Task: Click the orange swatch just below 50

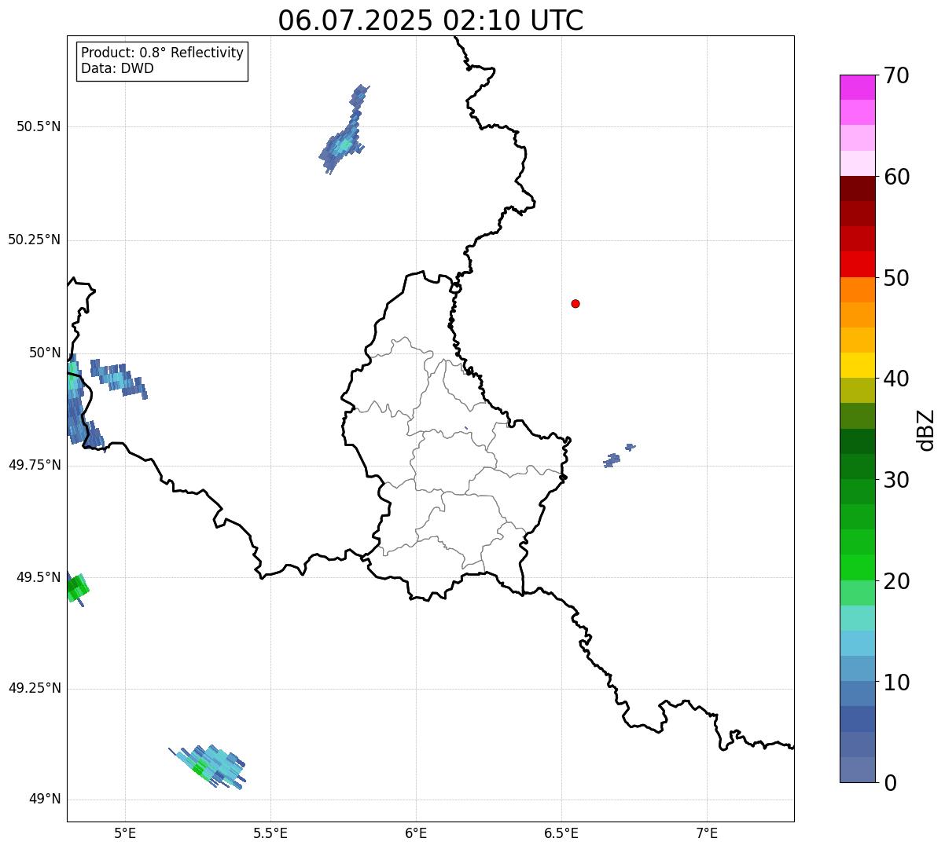Action: pos(858,290)
